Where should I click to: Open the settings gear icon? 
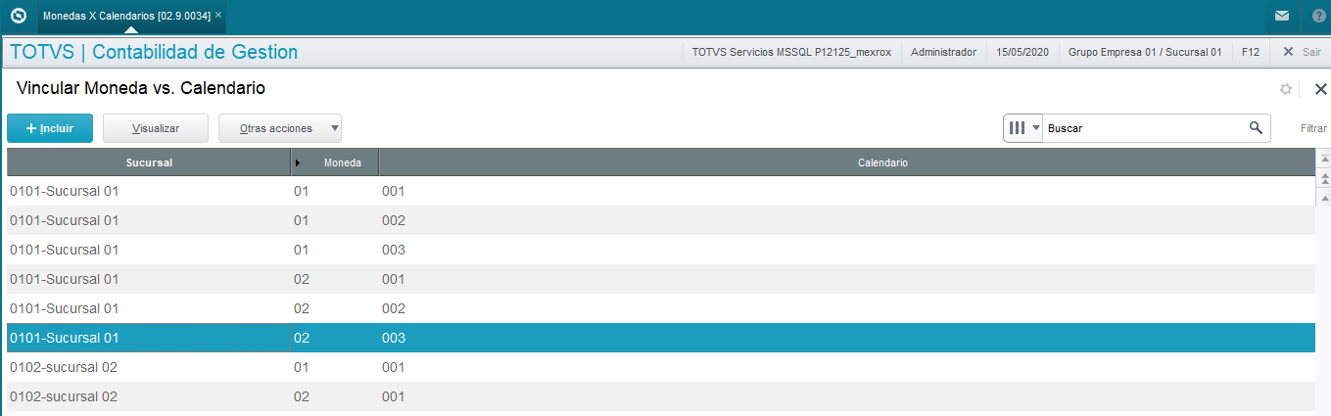point(1286,89)
